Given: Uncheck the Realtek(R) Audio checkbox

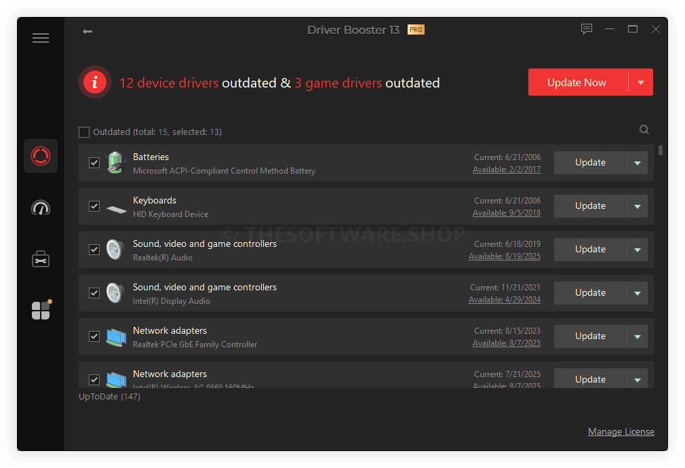Looking at the screenshot, I should [x=94, y=250].
